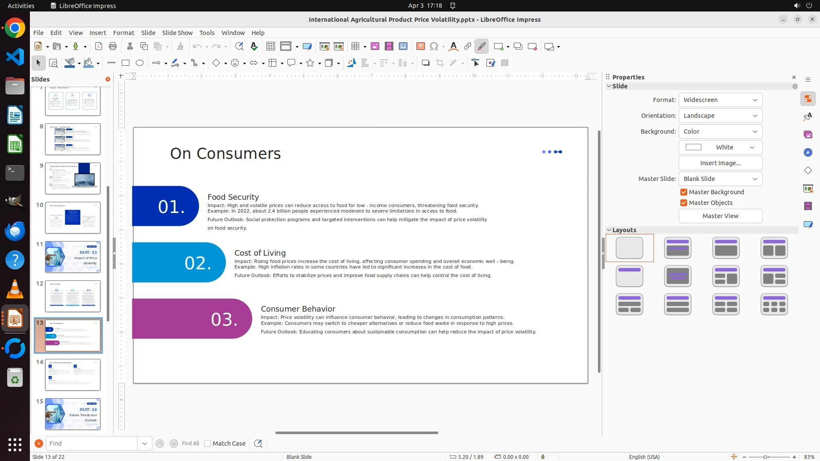
Task: Uncheck the Master Background checkbox
Action: tap(684, 192)
